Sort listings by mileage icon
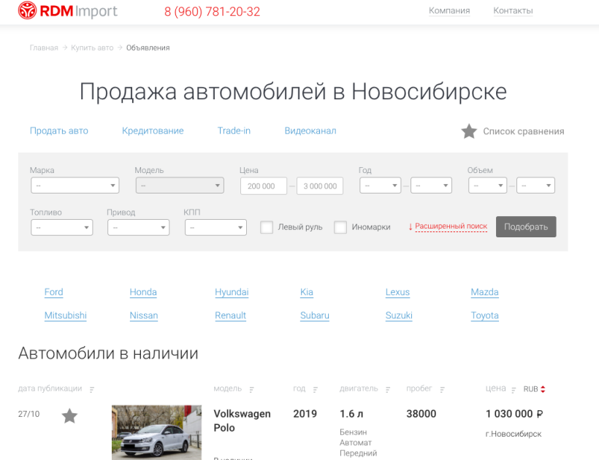 pos(442,389)
